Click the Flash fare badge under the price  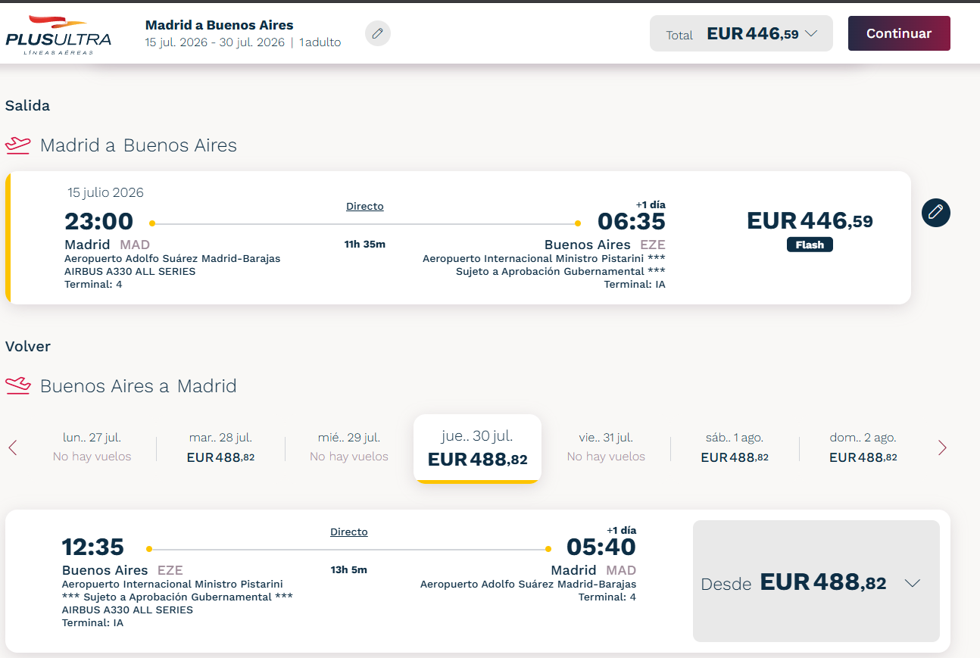[810, 244]
